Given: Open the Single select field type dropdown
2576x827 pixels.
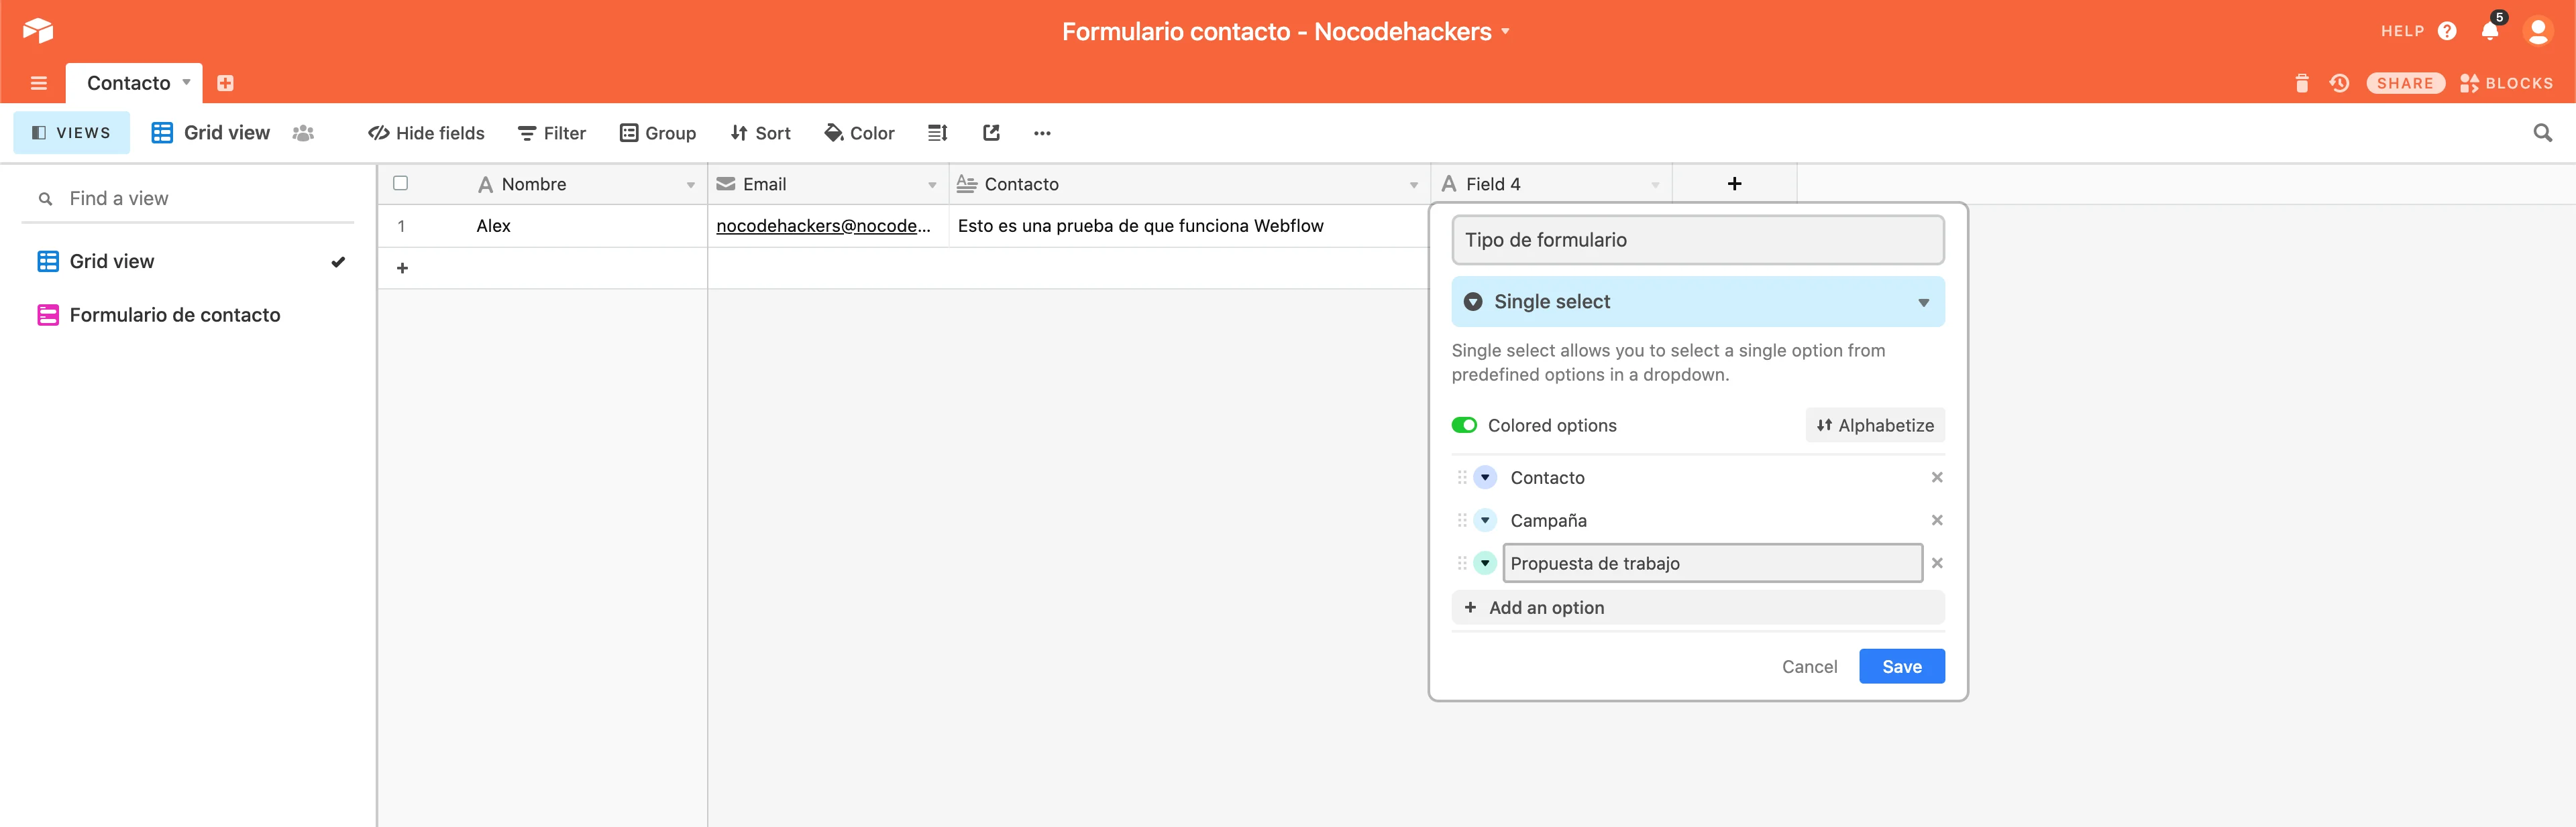Looking at the screenshot, I should [x=1697, y=302].
